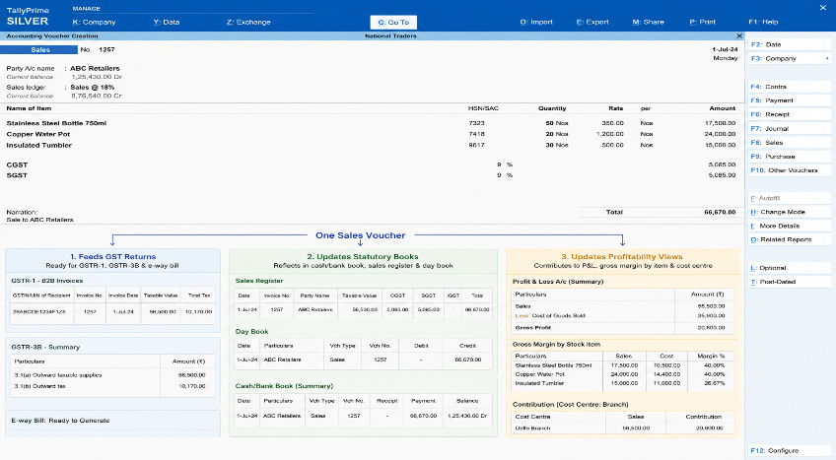836x460 pixels.
Task: Click the Total amount 66,670.00
Action: click(720, 212)
